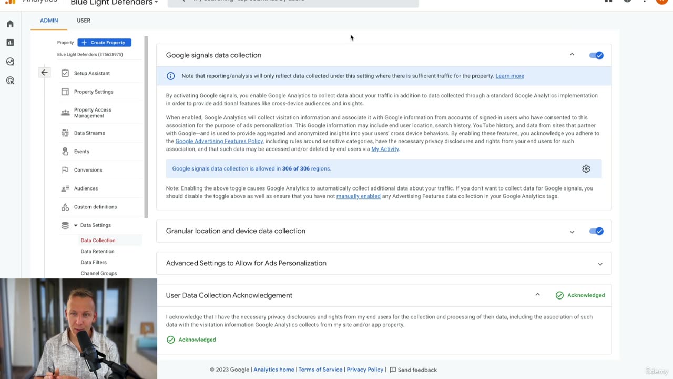Open Conversions menu item
673x379 pixels.
point(88,170)
